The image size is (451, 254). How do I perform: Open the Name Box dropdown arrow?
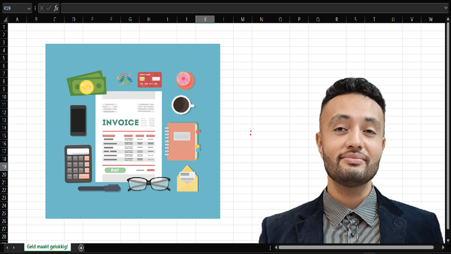tap(29, 8)
